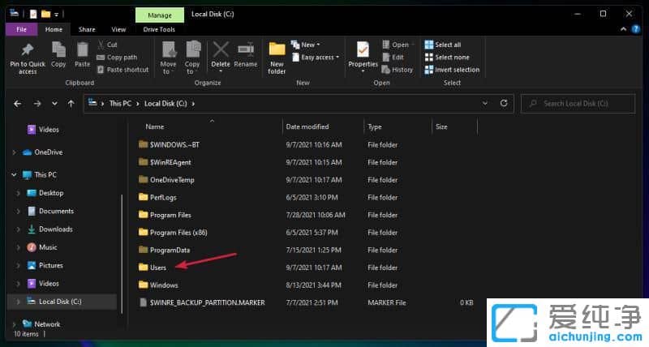This screenshot has width=649, height=347.
Task: Sort by the Type column header
Action: point(375,127)
